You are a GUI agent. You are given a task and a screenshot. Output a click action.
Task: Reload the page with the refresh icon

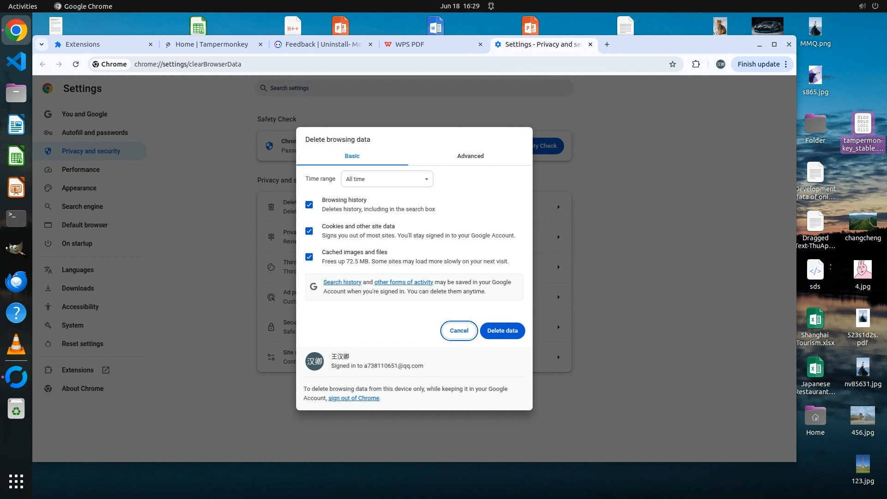pyautogui.click(x=76, y=64)
